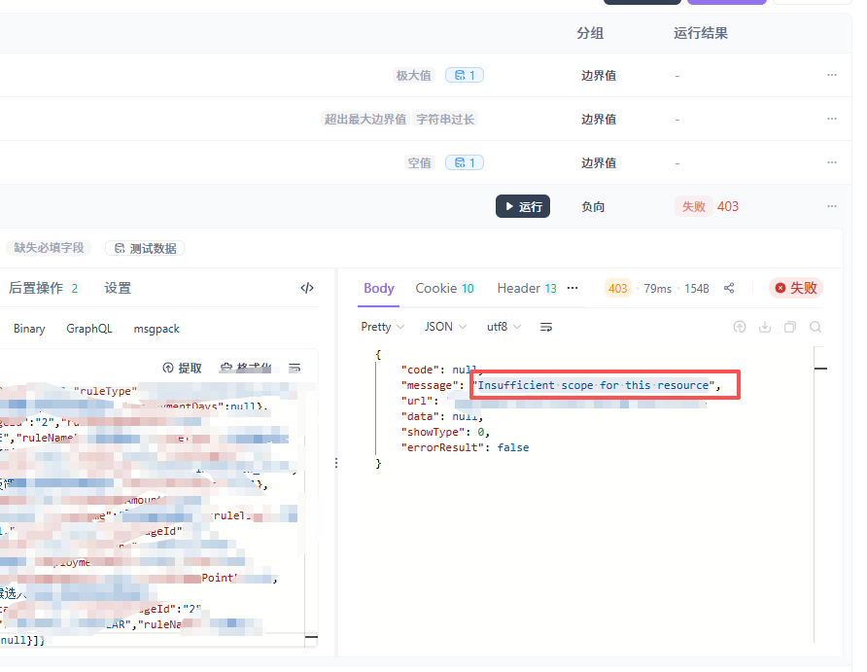Search within the response body
Screen dimensions: 867x672
pyautogui.click(x=815, y=327)
